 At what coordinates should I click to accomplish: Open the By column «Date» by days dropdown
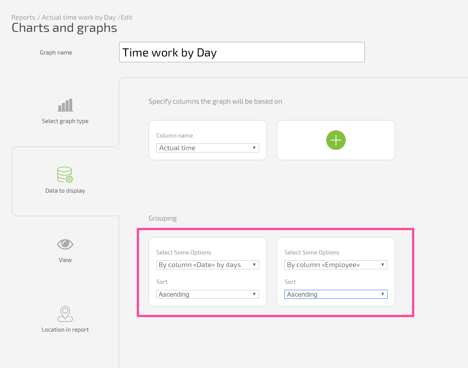pos(208,265)
